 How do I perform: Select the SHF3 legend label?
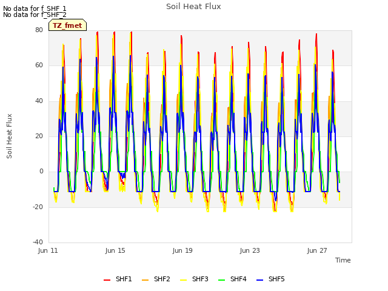200,279
